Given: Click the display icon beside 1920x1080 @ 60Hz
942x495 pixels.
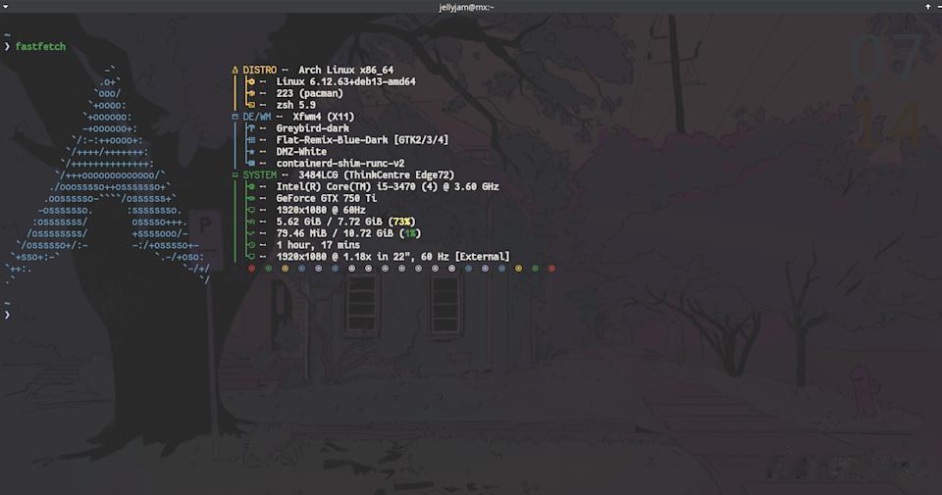Looking at the screenshot, I should click(251, 210).
